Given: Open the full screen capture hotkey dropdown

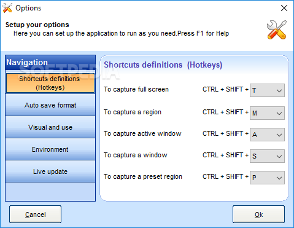Looking at the screenshot, I should (267, 90).
